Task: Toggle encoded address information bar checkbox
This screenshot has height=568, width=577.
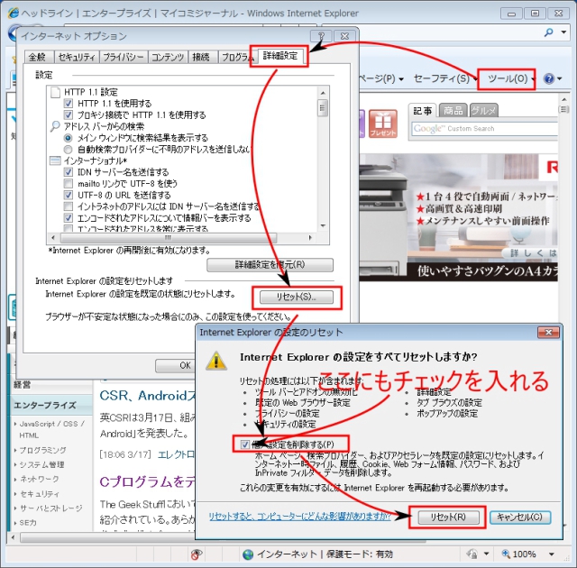Action: click(69, 217)
